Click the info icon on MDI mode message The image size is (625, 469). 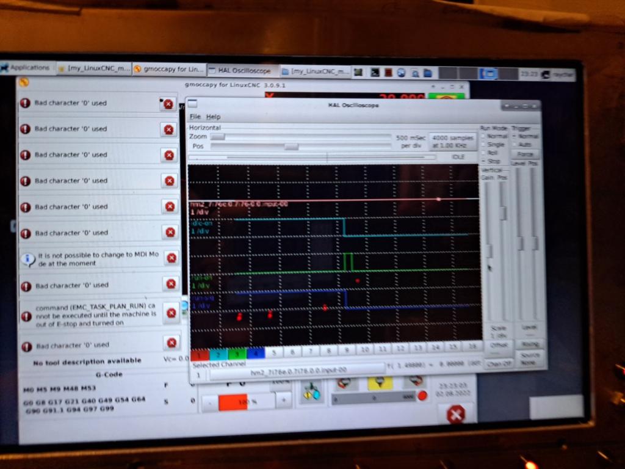click(28, 259)
